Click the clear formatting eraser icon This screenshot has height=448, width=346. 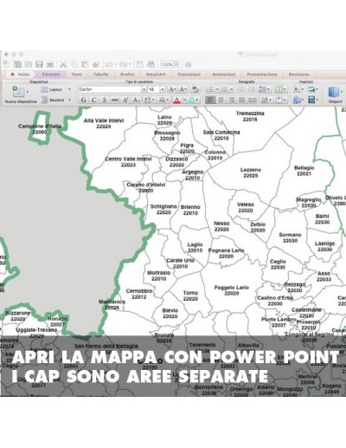pyautogui.click(x=195, y=89)
